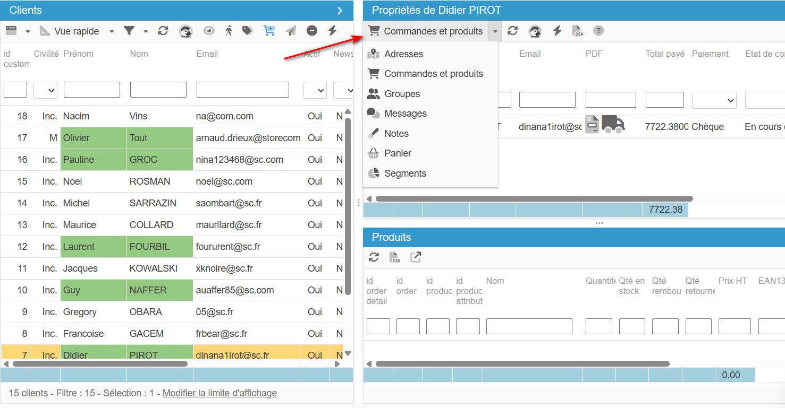Image resolution: width=785 pixels, height=408 pixels.
Task: Export Produits grid to CSV
Action: [x=395, y=257]
